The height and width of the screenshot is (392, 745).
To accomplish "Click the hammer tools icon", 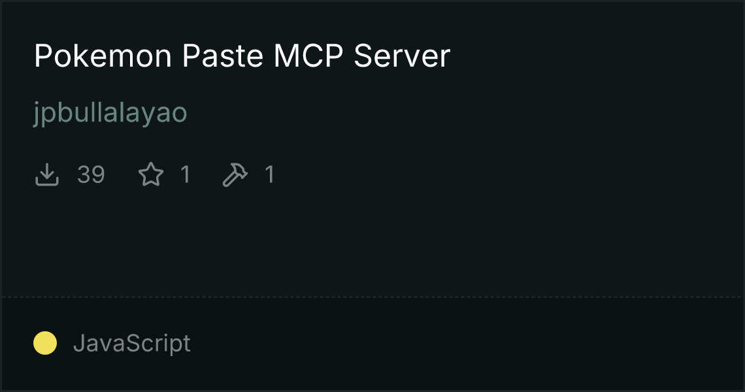I will click(235, 174).
